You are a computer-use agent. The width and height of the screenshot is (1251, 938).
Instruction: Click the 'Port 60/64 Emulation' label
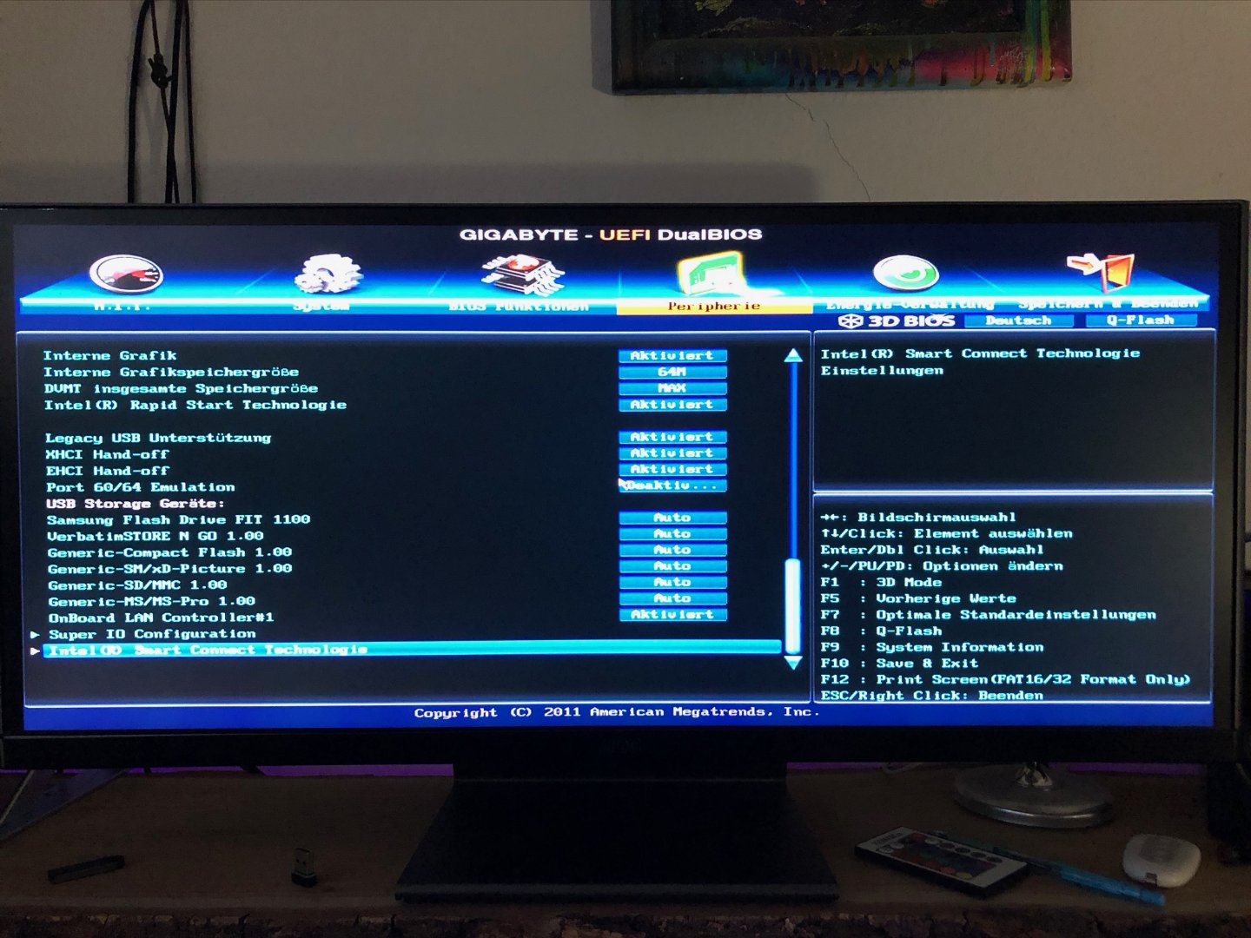[x=141, y=487]
